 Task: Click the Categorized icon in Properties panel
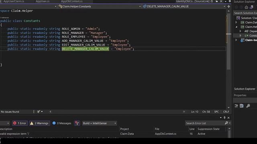point(237,106)
